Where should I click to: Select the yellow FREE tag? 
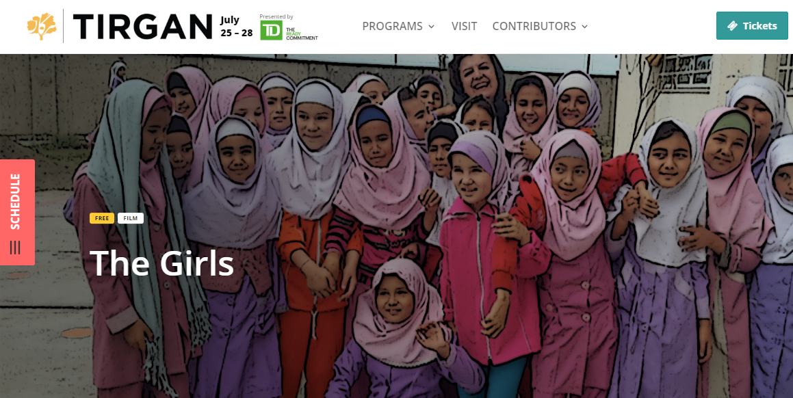[102, 218]
